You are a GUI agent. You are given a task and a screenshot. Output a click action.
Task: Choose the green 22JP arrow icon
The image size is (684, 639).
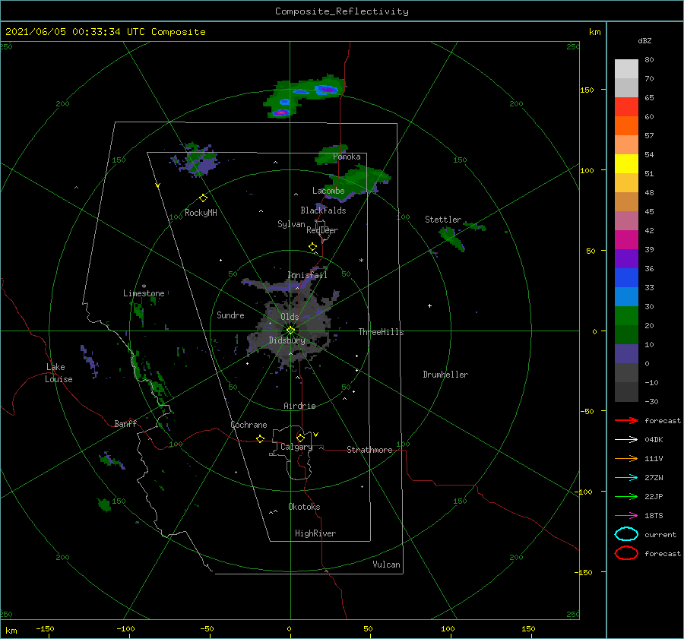626,496
